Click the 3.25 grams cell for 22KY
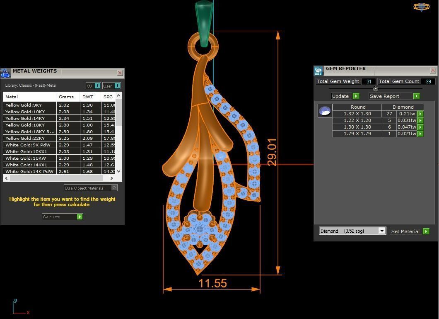The width and height of the screenshot is (439, 319). coord(68,138)
